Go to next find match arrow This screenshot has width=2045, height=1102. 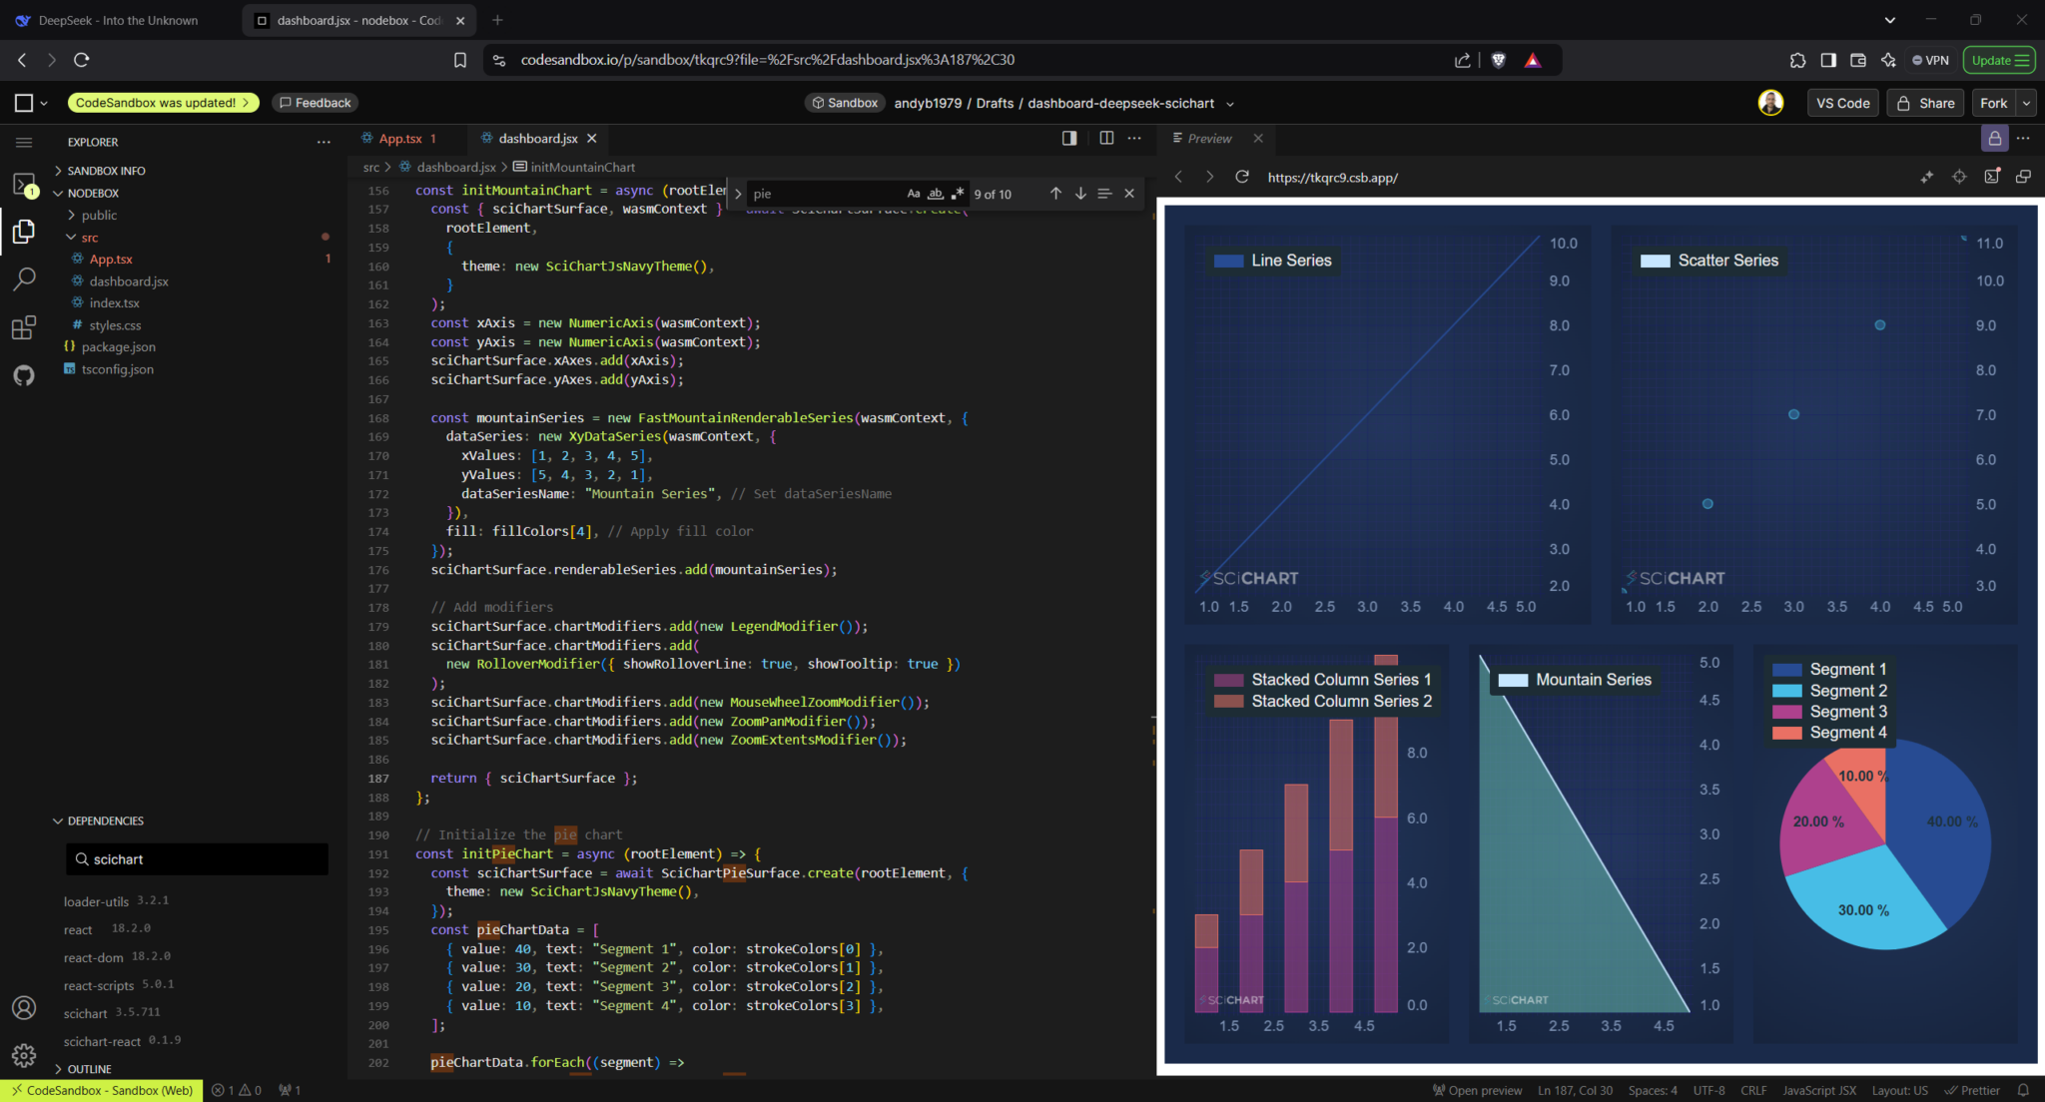point(1080,194)
